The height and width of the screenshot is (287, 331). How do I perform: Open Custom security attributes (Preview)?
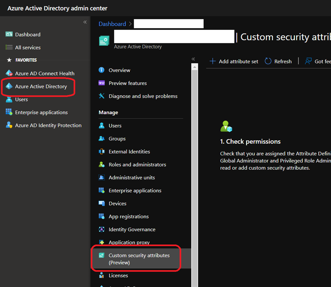139,259
